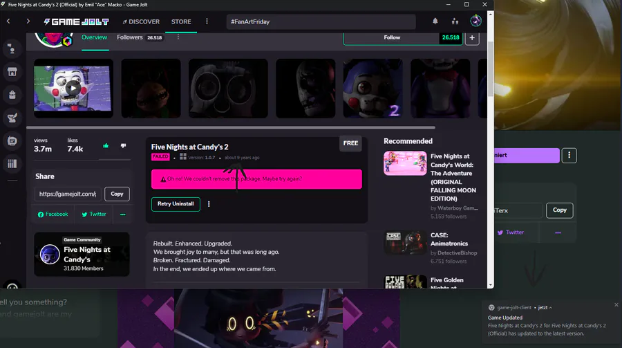Click the FAILED status badge
Image resolution: width=622 pixels, height=348 pixels.
pos(160,157)
